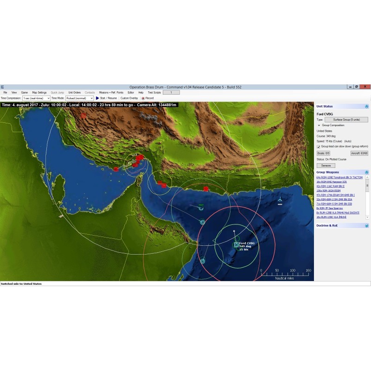This screenshot has width=371, height=371.
Task: Collapse the Group Weapons panel chevron icon
Action: [366, 172]
